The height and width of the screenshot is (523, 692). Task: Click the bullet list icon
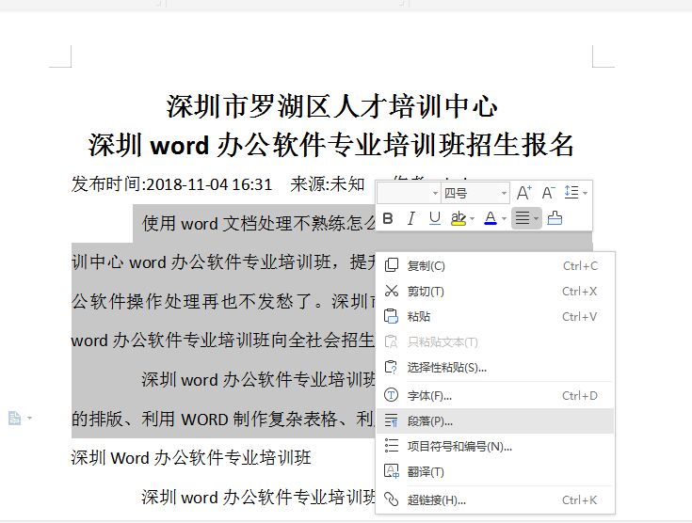coord(392,445)
